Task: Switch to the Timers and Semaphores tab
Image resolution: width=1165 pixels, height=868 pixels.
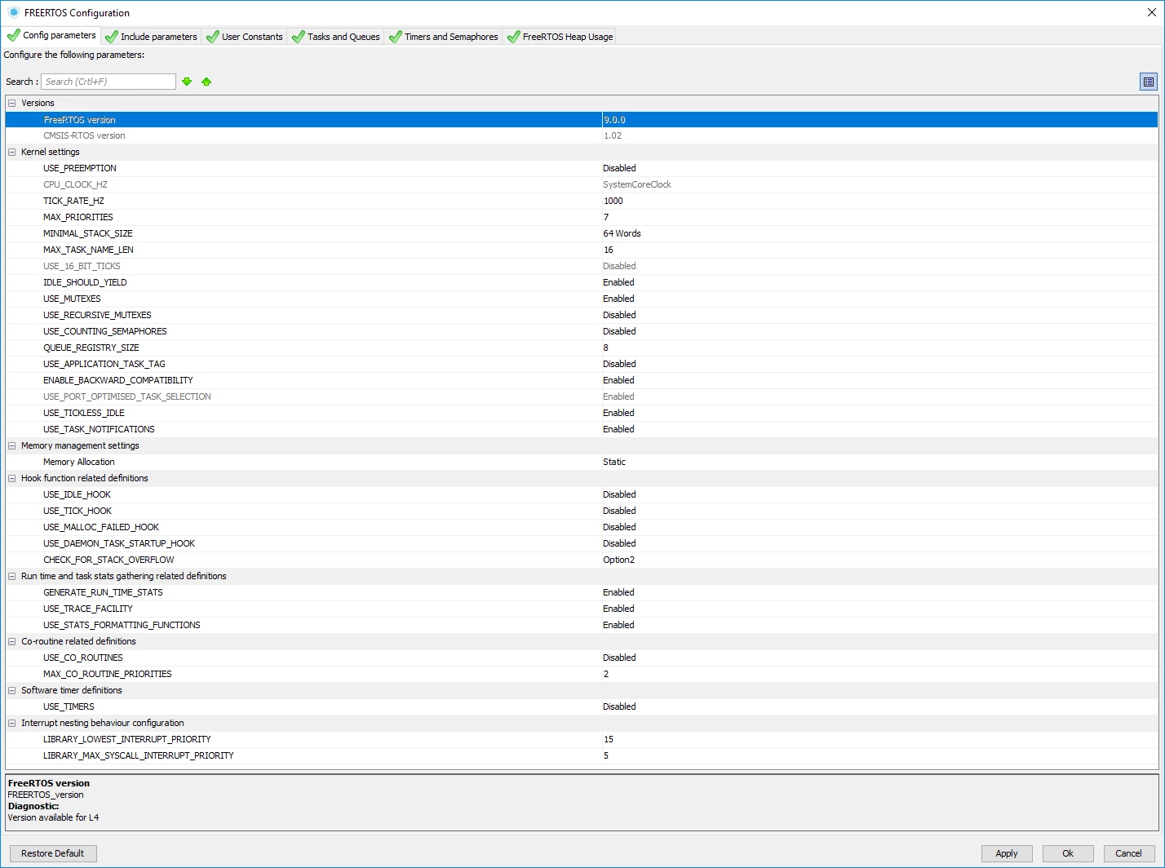Action: (x=443, y=37)
